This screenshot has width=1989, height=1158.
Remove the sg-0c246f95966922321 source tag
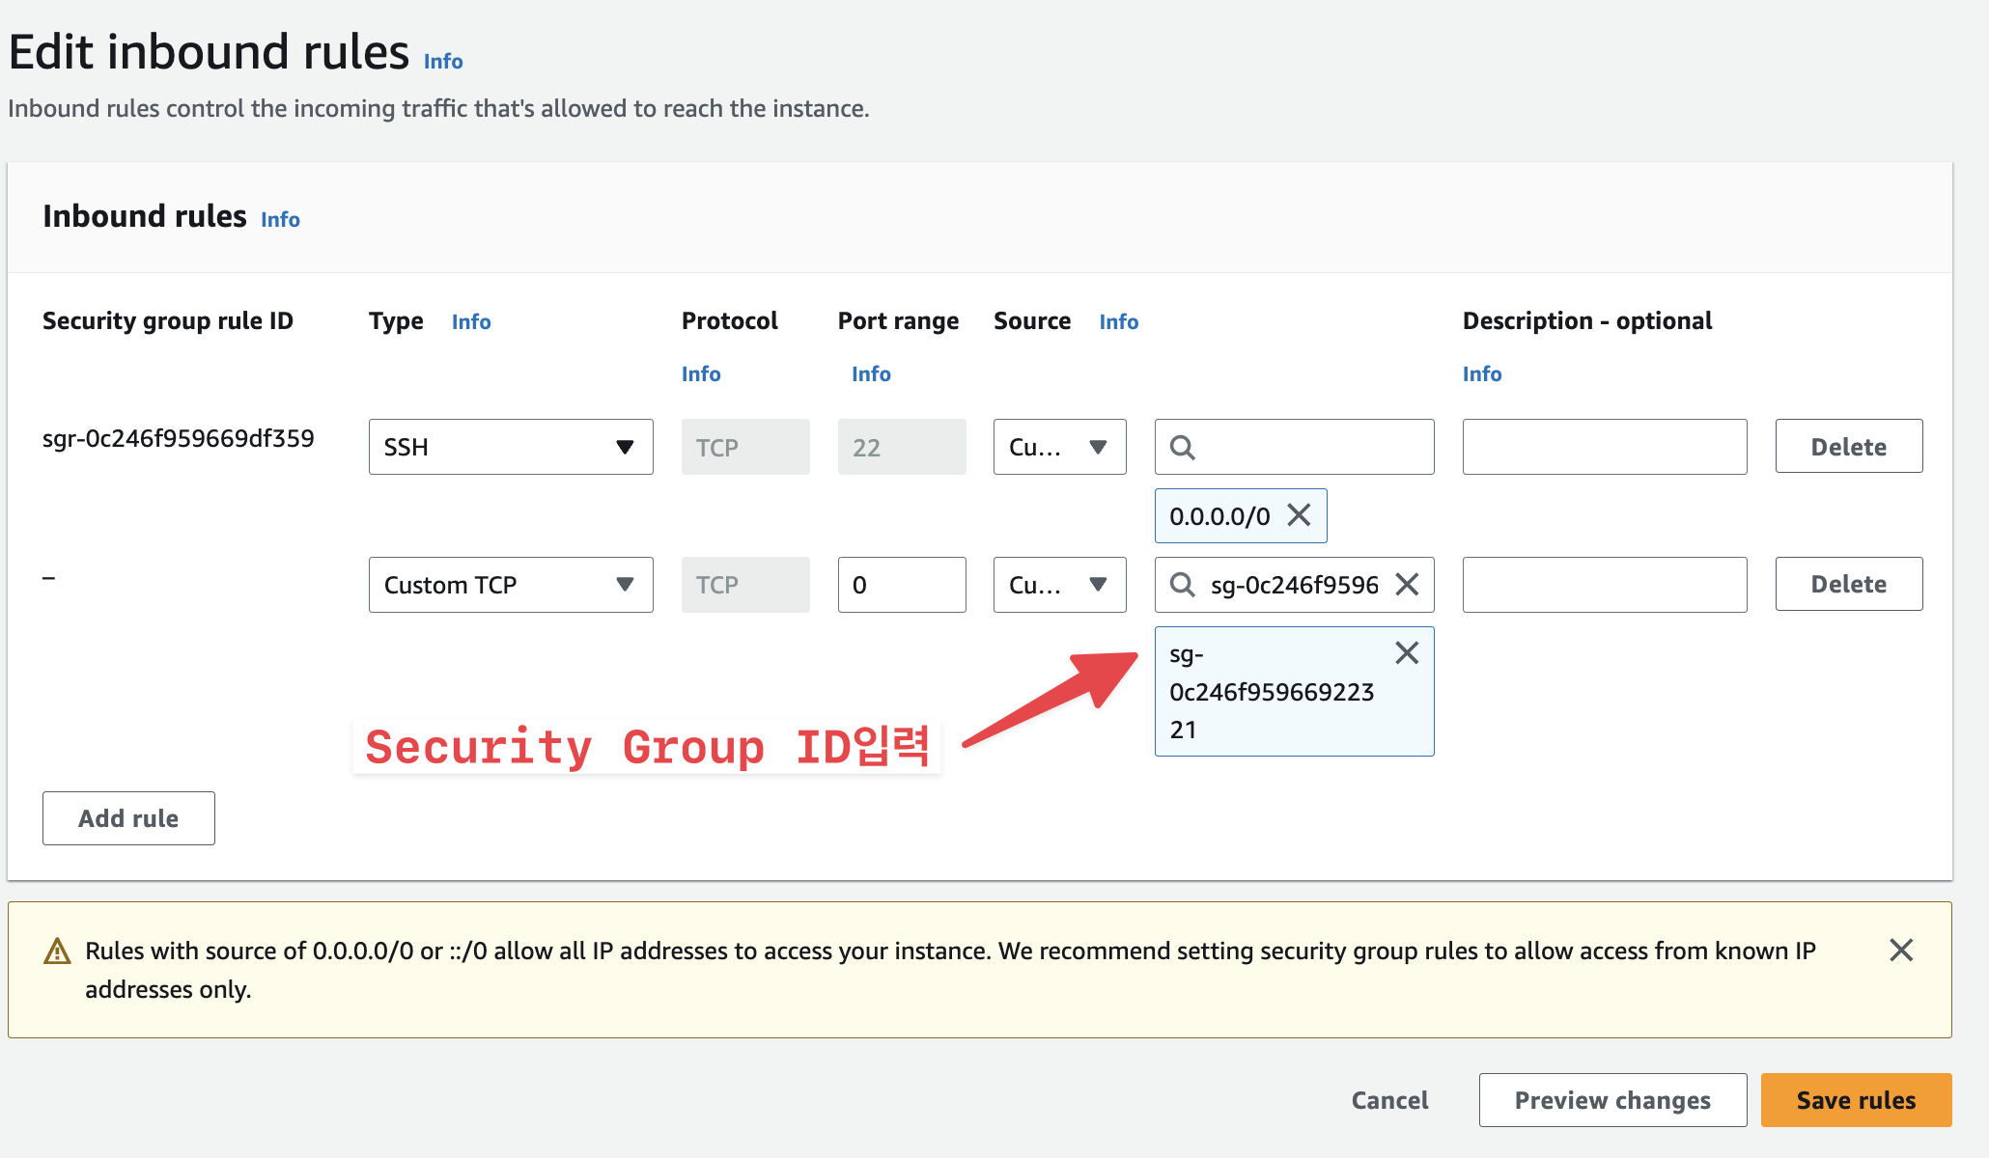click(x=1407, y=653)
